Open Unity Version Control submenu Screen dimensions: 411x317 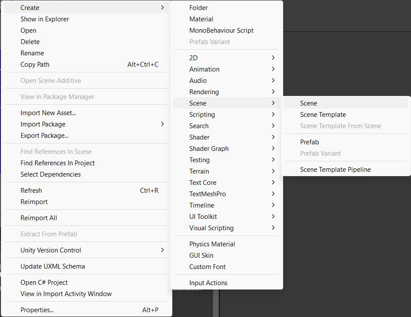(x=86, y=250)
